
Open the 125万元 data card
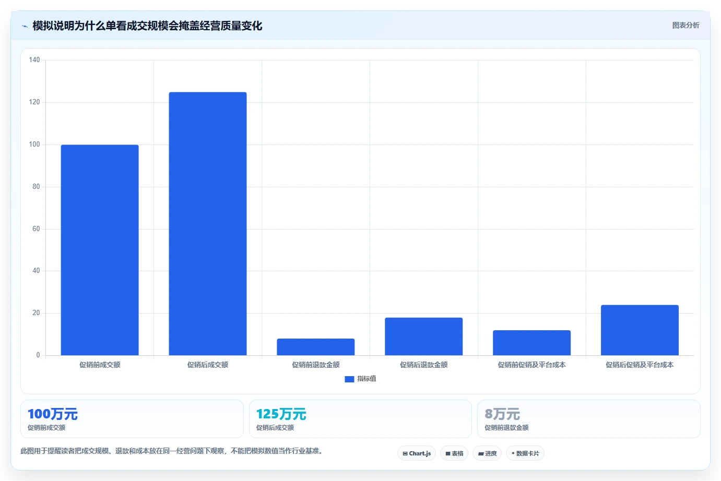360,419
